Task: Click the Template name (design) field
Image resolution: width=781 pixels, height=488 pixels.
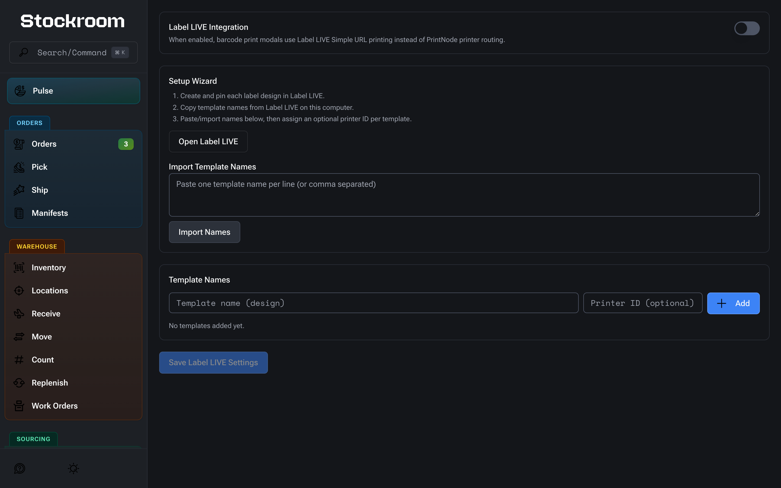Action: (x=373, y=303)
